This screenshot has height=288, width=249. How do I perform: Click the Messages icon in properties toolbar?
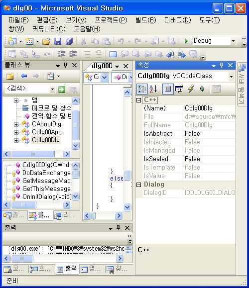point(179,89)
